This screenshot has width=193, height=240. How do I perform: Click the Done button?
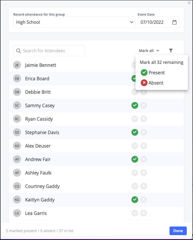coord(178,231)
